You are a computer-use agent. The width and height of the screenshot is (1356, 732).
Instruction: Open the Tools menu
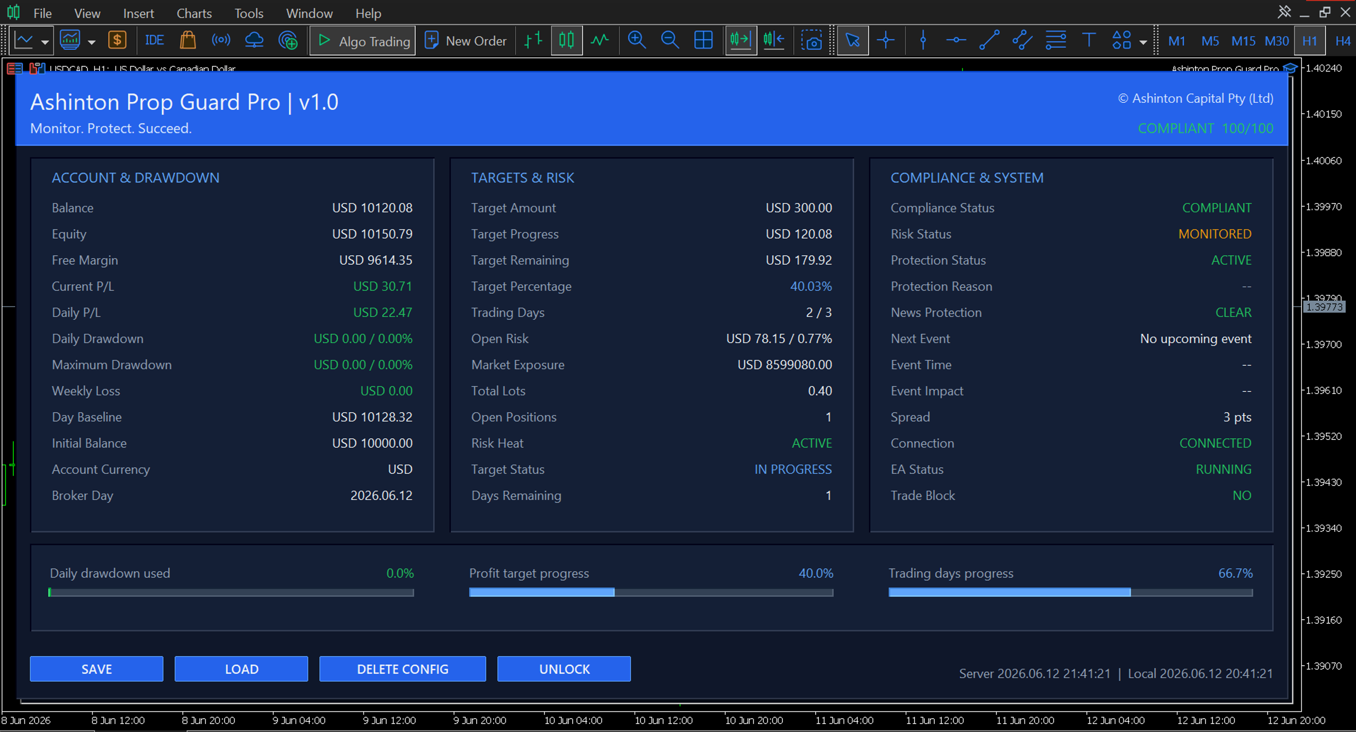[x=249, y=13]
